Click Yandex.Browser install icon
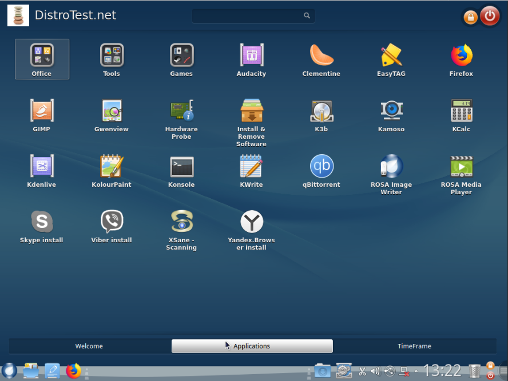The image size is (508, 381). pyautogui.click(x=252, y=230)
